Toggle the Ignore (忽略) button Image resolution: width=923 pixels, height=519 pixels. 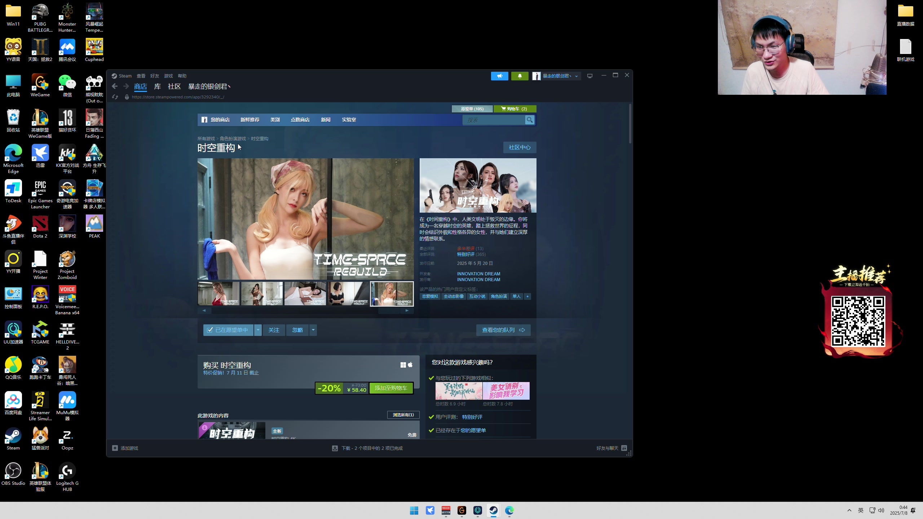pos(297,330)
